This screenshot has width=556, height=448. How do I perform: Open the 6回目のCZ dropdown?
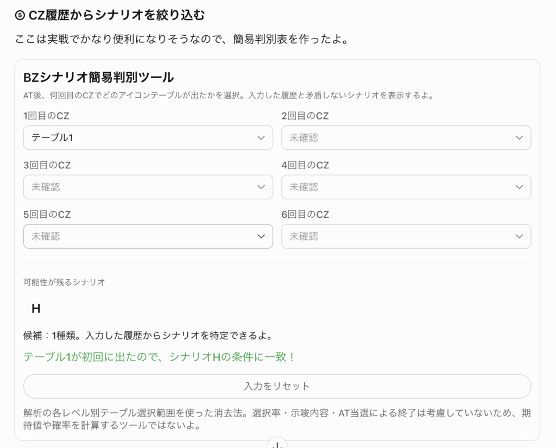tap(406, 236)
